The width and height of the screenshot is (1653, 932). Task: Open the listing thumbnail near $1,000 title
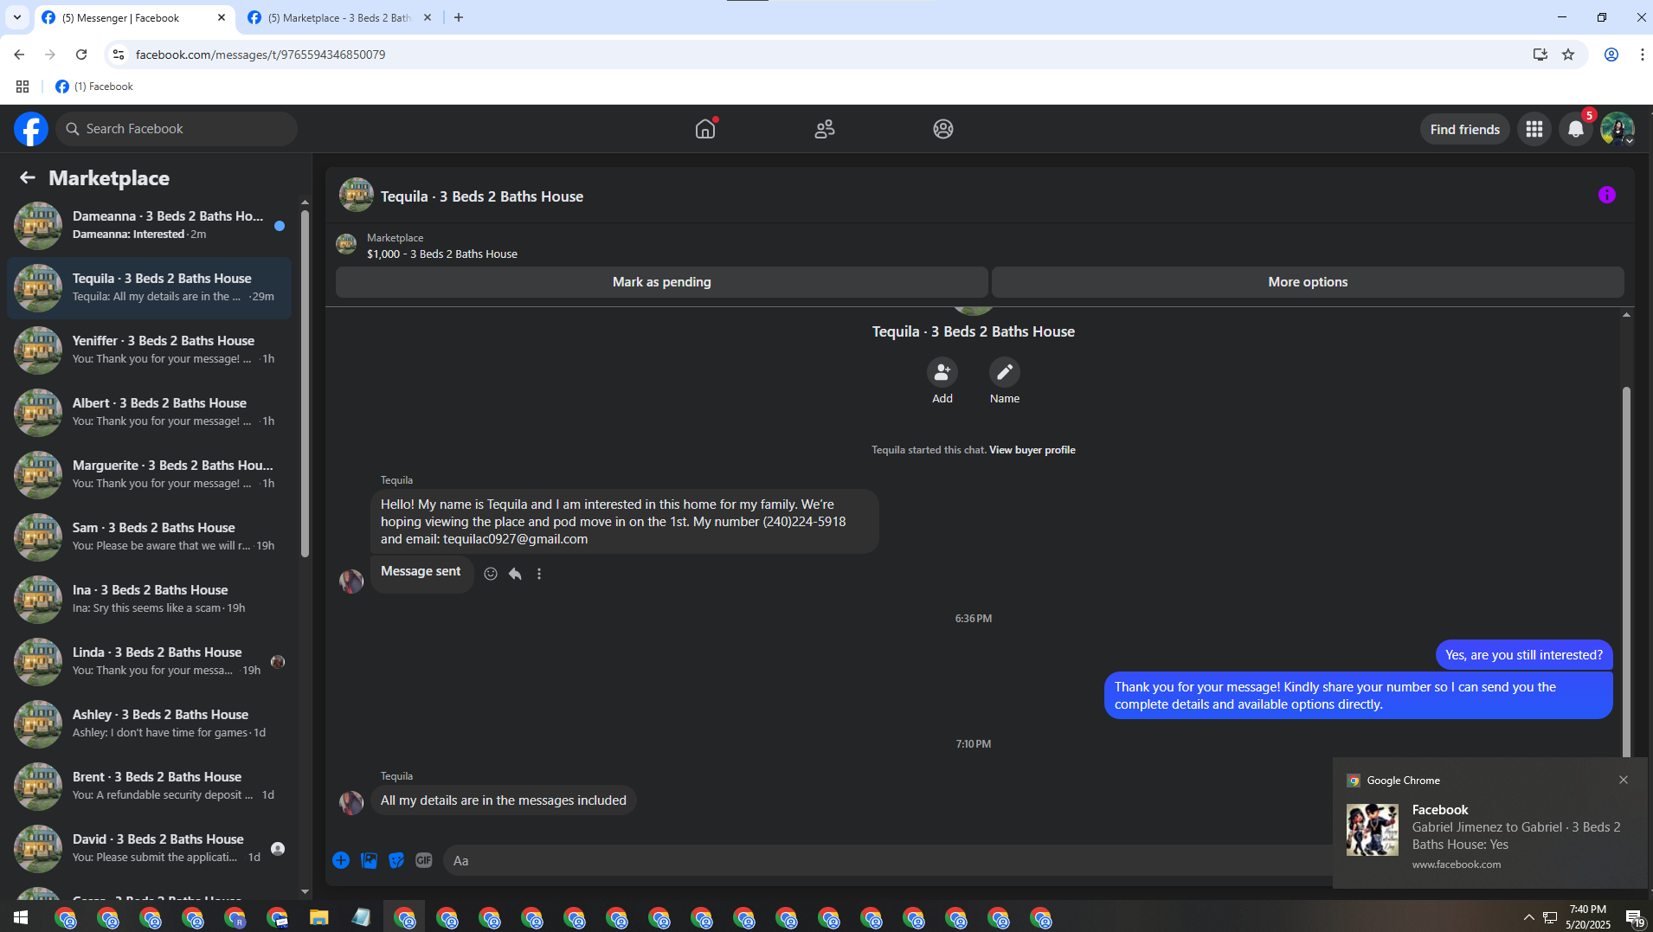point(346,245)
